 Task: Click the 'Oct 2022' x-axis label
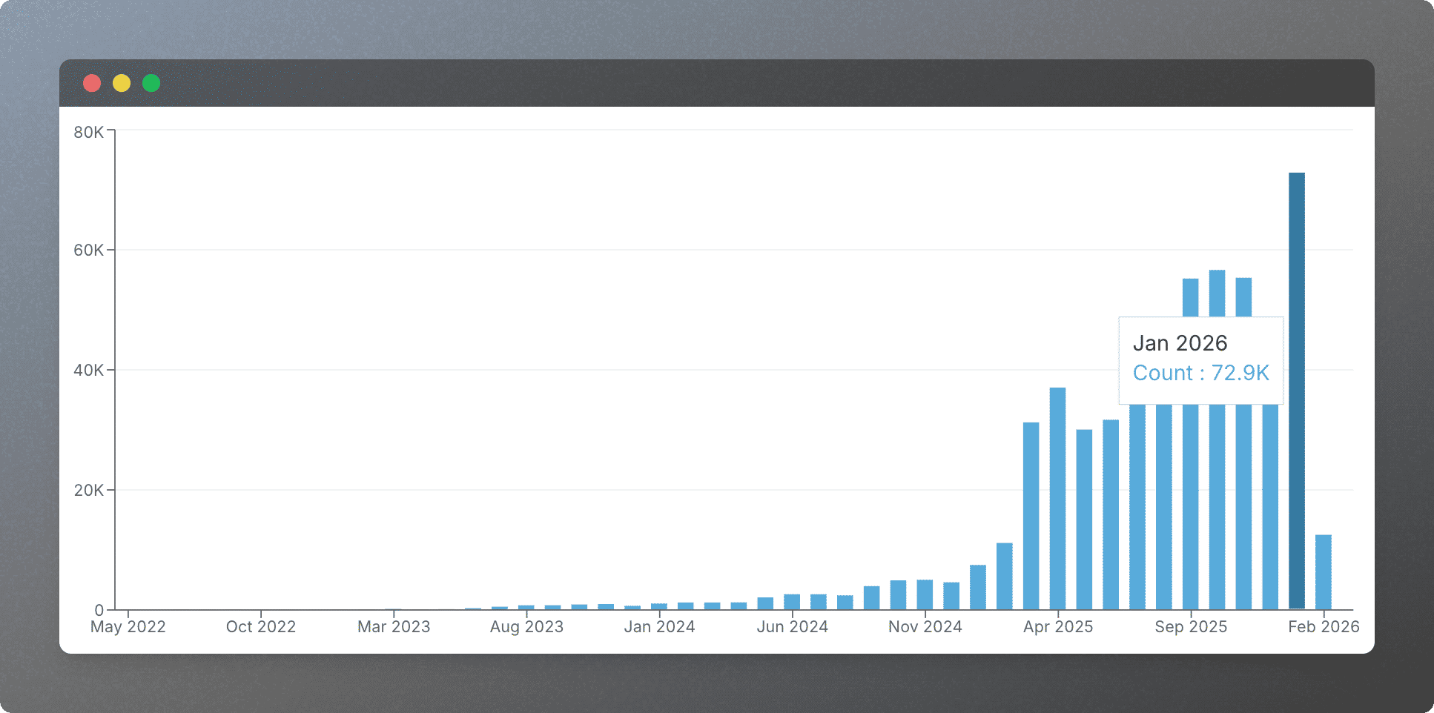pyautogui.click(x=261, y=627)
